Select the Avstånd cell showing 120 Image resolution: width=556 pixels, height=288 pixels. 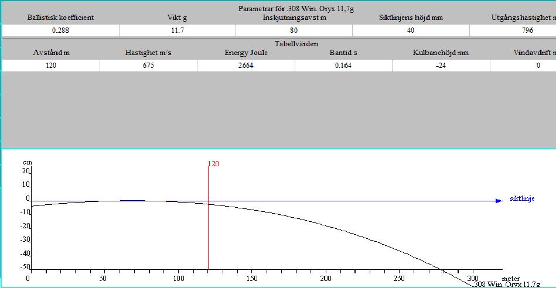(50, 66)
